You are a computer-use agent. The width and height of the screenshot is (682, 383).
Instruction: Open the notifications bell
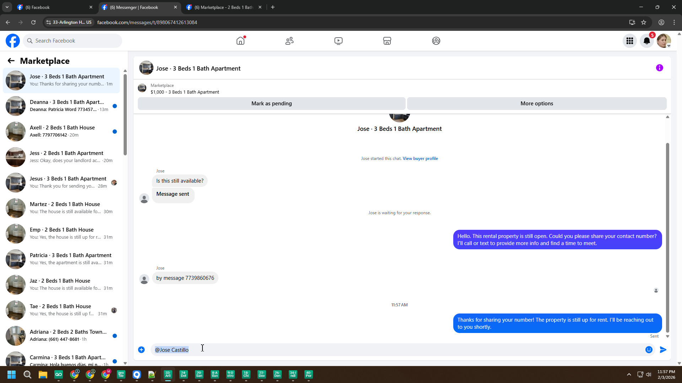[x=647, y=41]
